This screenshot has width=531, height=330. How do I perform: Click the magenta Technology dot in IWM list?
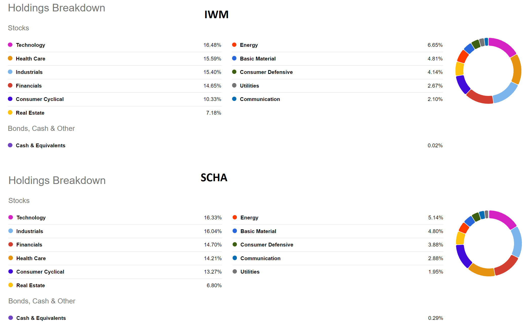point(10,45)
